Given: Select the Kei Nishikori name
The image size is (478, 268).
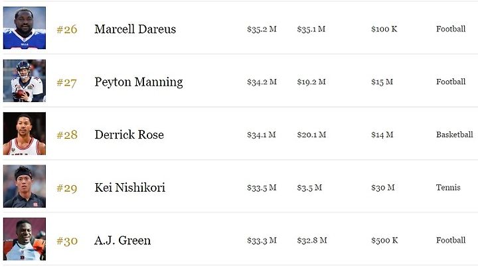Looking at the screenshot, I should pyautogui.click(x=130, y=188).
